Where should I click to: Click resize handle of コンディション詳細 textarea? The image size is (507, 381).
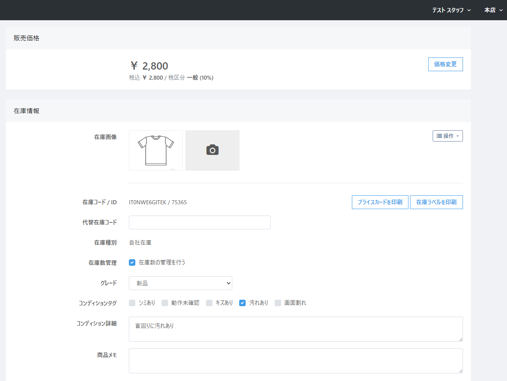click(x=460, y=339)
